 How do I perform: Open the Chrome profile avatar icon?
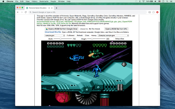153,12
